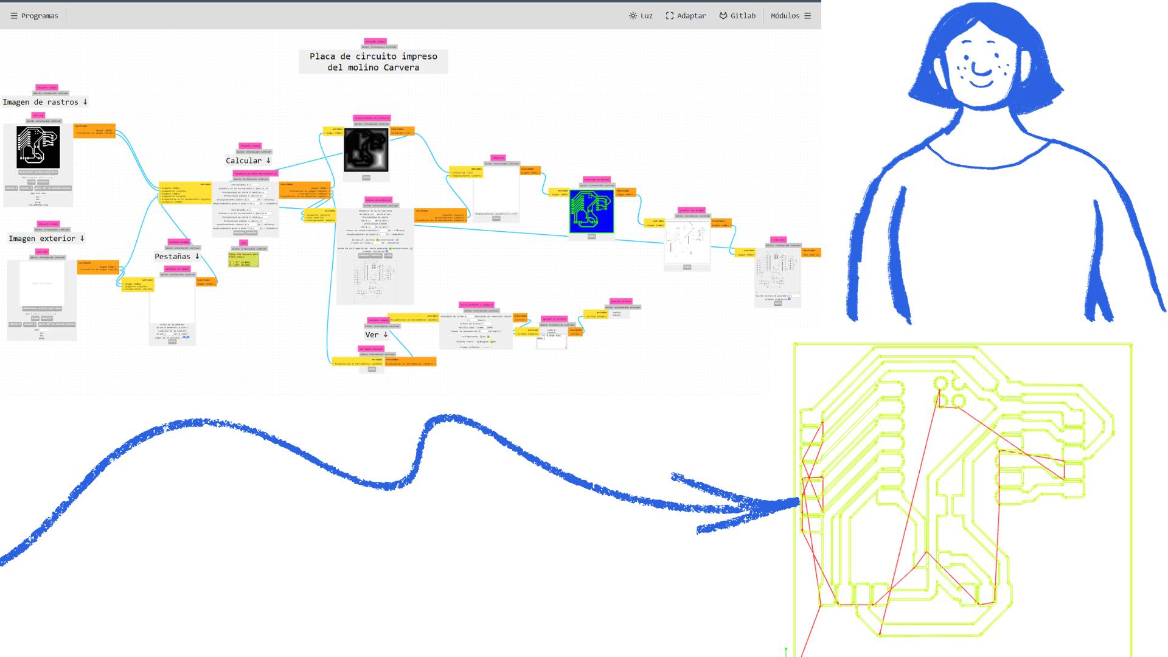Click the Ver label with arrow

click(376, 335)
